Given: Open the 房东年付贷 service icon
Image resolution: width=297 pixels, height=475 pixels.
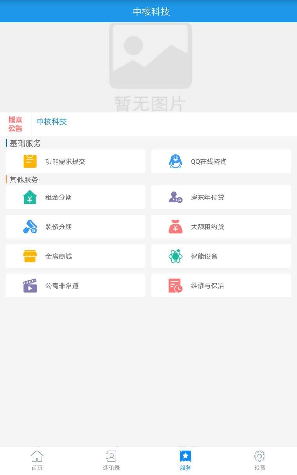Looking at the screenshot, I should coord(175,197).
